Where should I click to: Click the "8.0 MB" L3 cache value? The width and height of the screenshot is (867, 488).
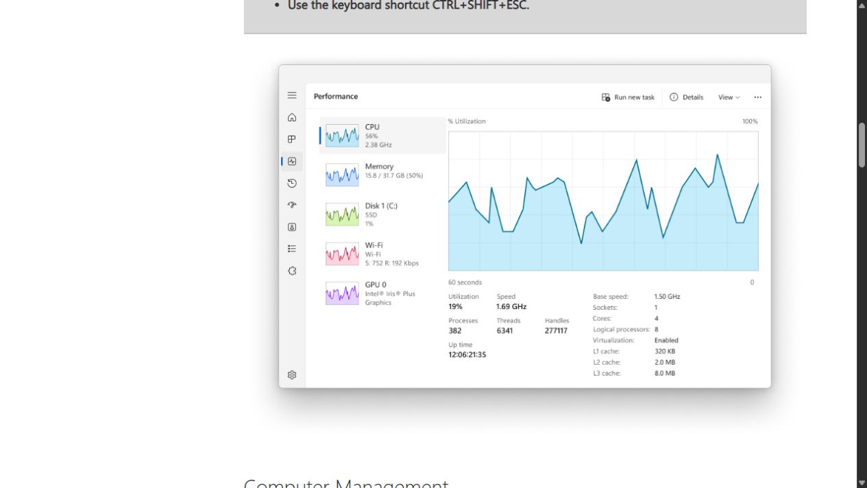coord(665,374)
